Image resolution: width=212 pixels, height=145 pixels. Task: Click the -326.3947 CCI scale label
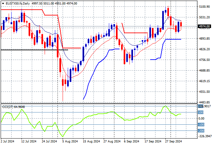[x=204, y=137]
